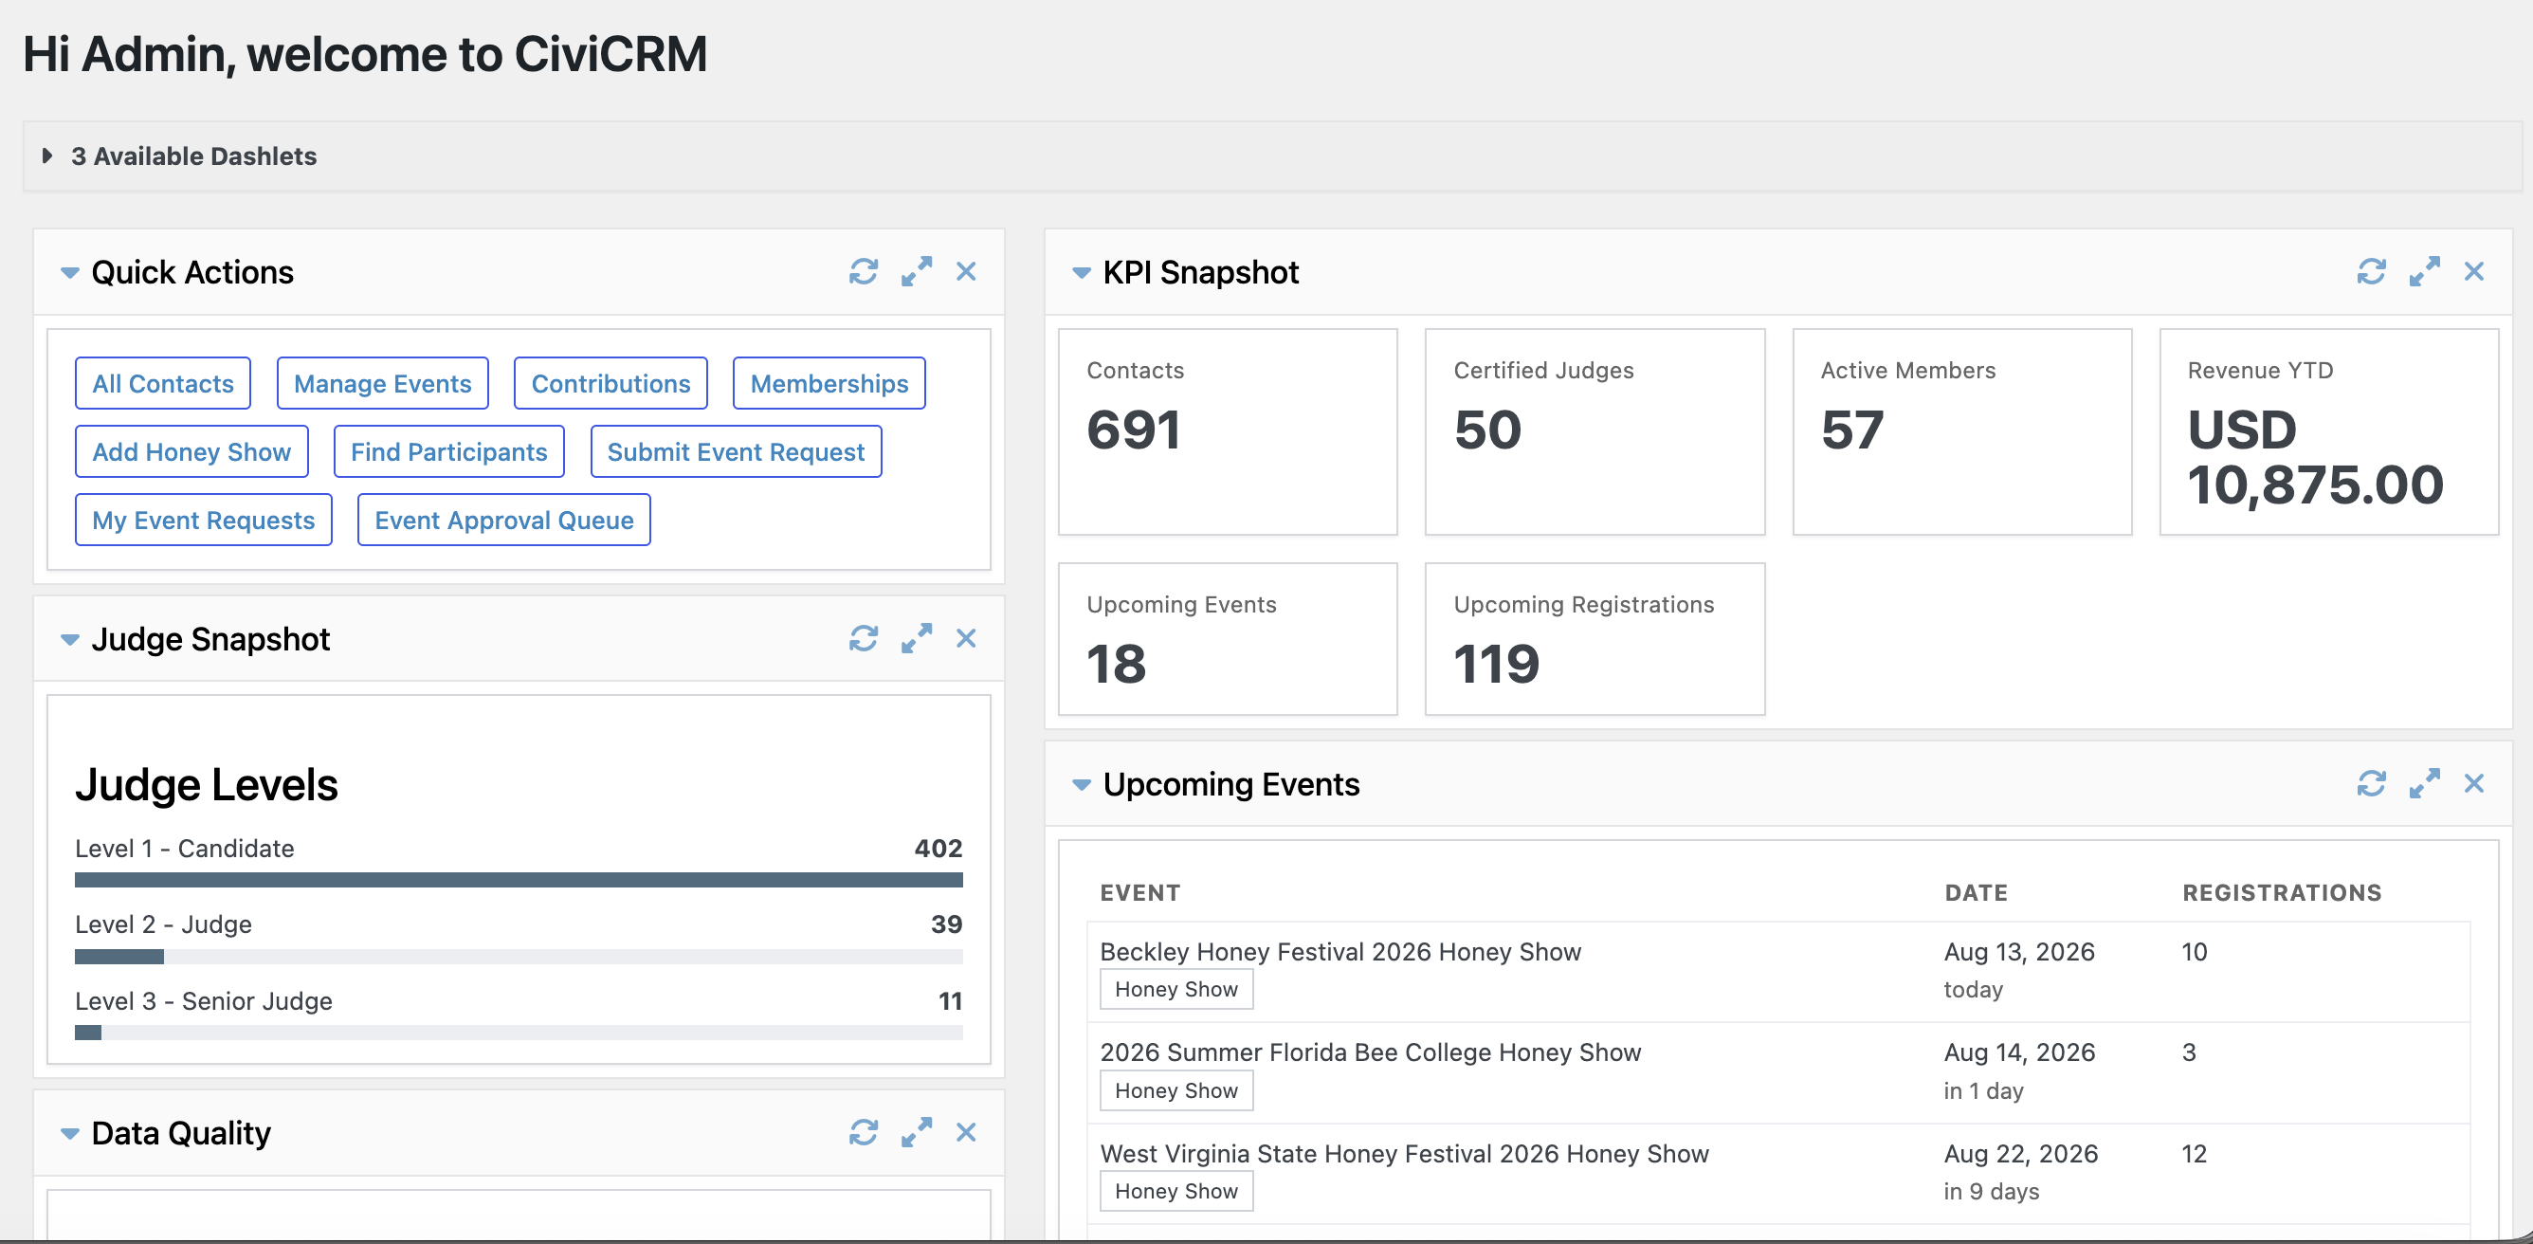Open West Virginia State Honey Festival event
Screen dimensions: 2533x1244
[x=1404, y=1154]
